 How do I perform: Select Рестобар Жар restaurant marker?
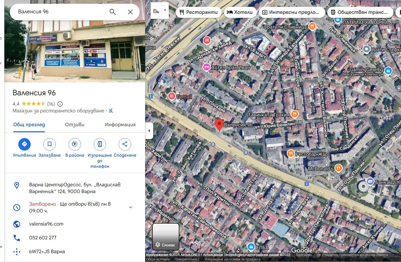(291, 153)
